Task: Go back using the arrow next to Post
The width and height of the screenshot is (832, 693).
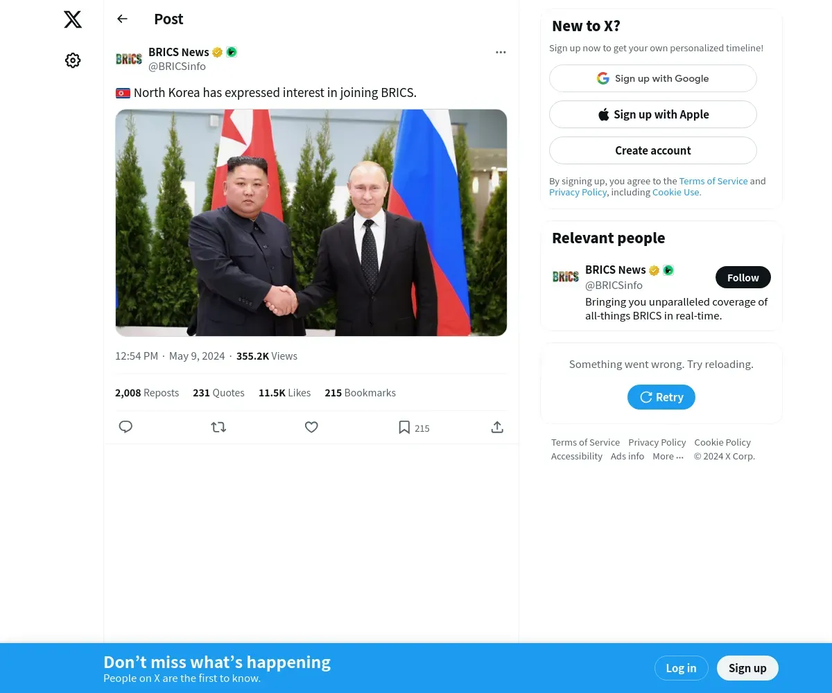Action: (122, 19)
